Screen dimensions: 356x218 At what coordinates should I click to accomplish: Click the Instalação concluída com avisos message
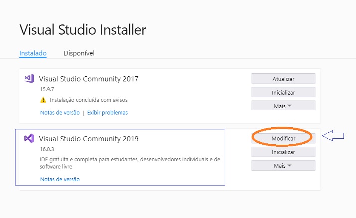tap(89, 100)
